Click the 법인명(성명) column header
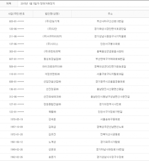 tap(52, 14)
